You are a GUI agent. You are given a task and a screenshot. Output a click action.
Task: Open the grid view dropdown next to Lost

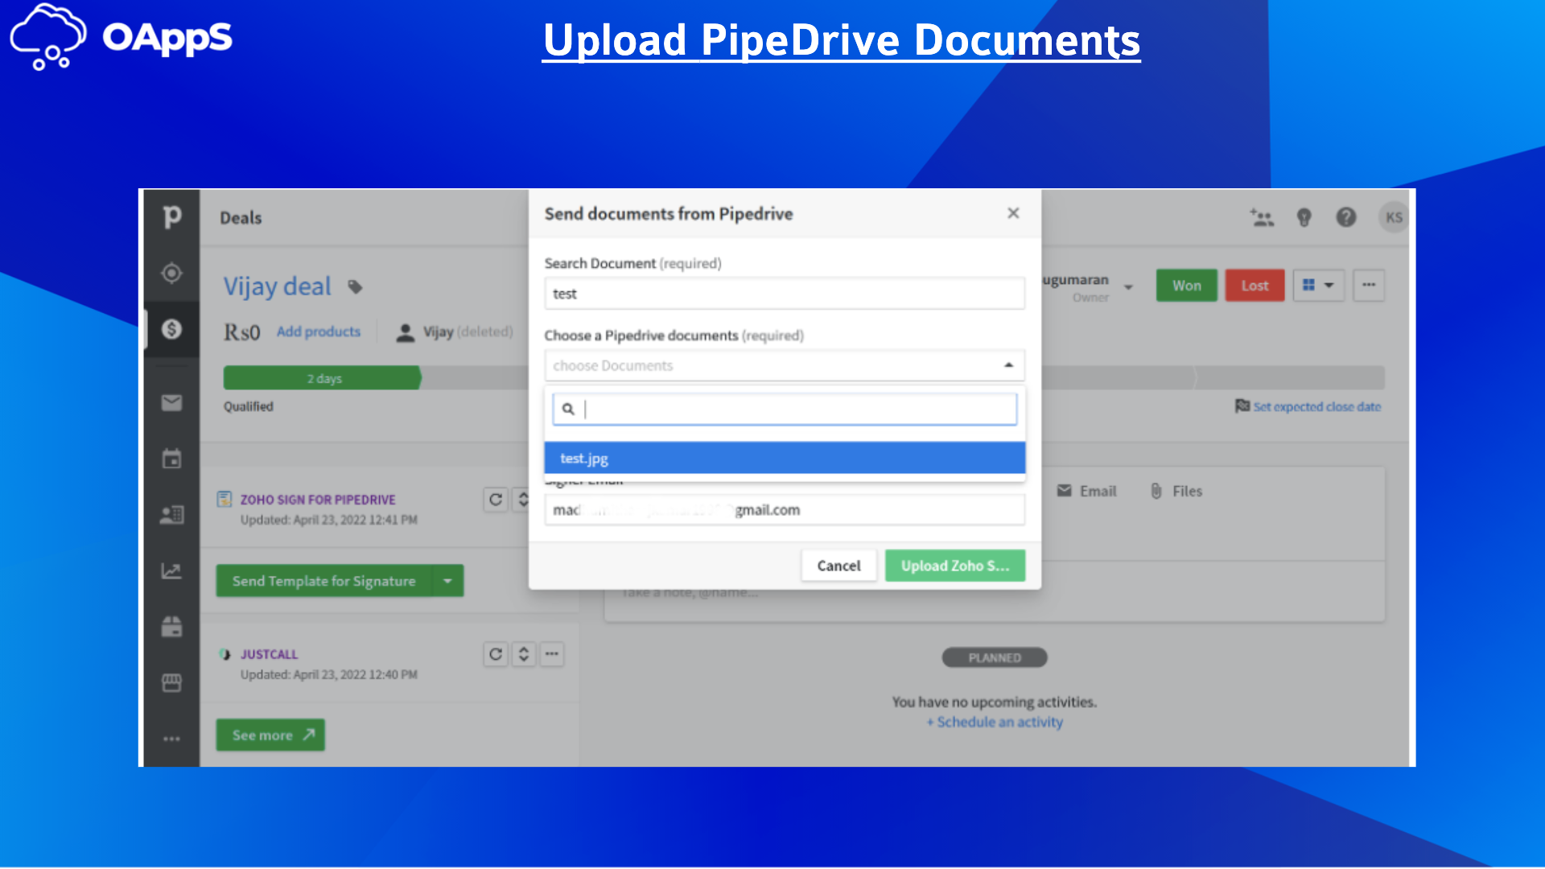point(1318,286)
